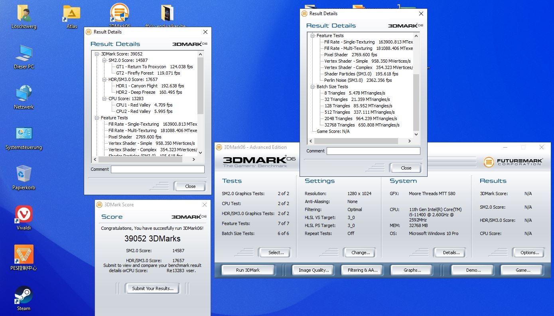This screenshot has width=554, height=316.
Task: Click scroll-right arrow in right Result Details tree
Action: click(410, 141)
